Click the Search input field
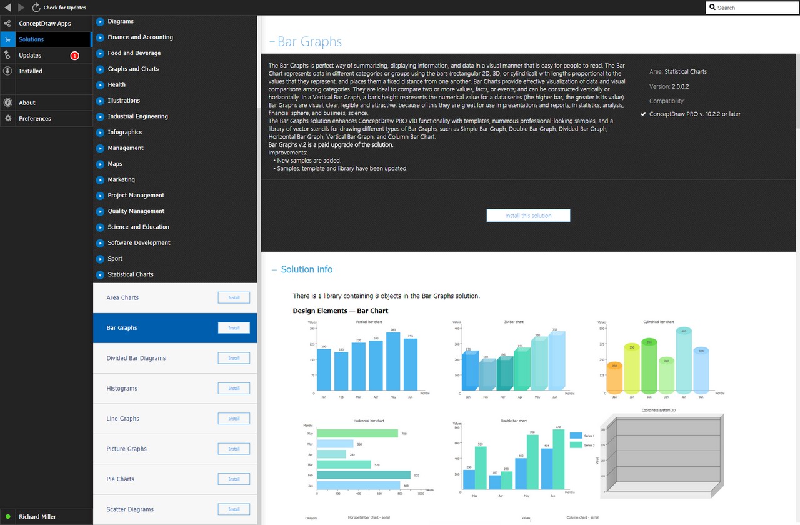This screenshot has height=525, width=800. click(752, 7)
